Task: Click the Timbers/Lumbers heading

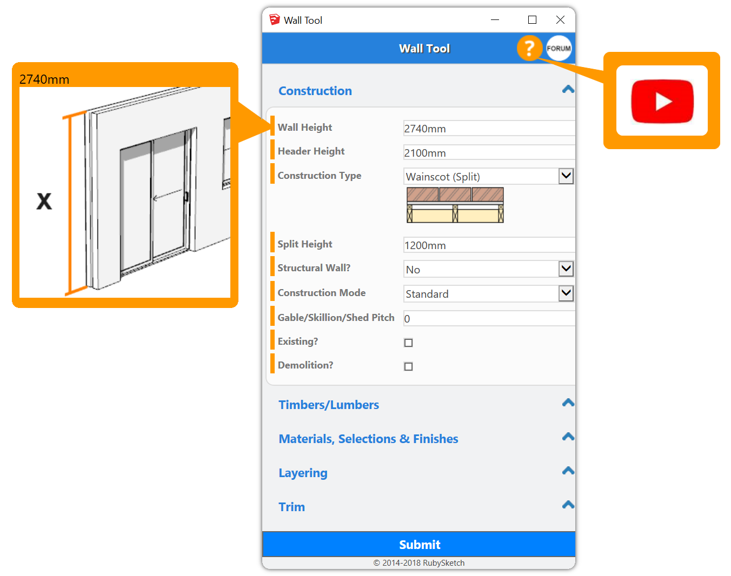Action: 329,405
